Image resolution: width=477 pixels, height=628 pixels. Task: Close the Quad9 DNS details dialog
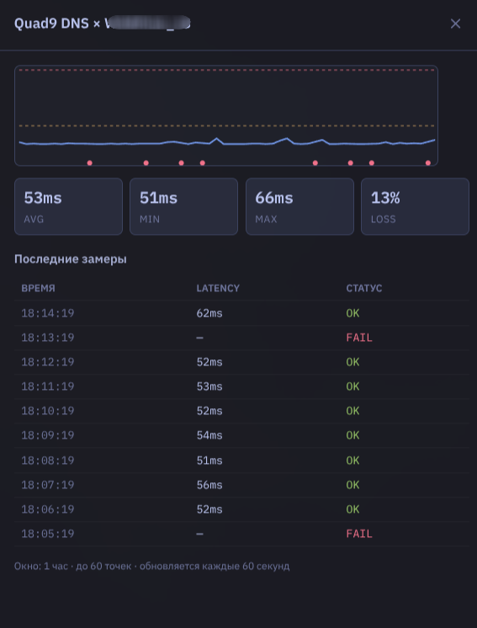(455, 24)
